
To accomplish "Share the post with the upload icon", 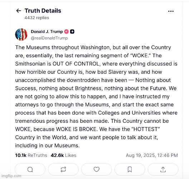I will (163, 169).
